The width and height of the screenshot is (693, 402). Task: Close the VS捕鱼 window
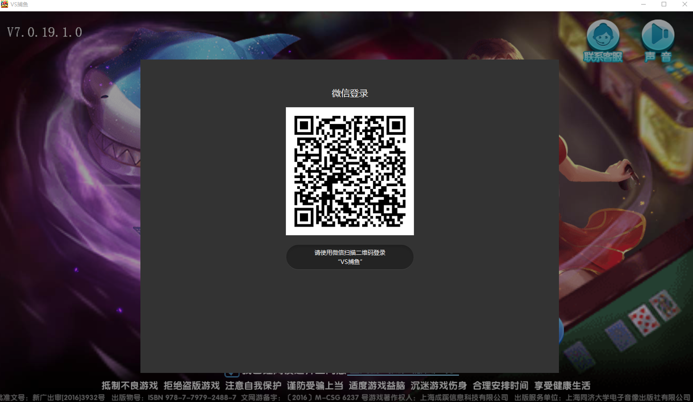(x=685, y=5)
